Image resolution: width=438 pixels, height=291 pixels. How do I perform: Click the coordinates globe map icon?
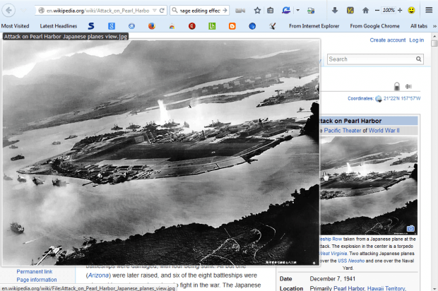pyautogui.click(x=379, y=99)
